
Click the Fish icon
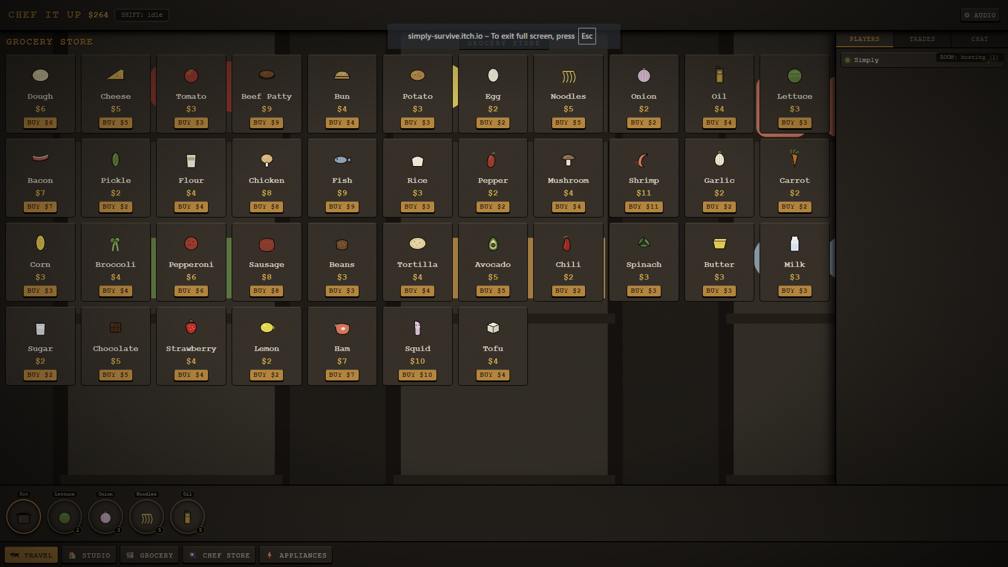(x=342, y=160)
